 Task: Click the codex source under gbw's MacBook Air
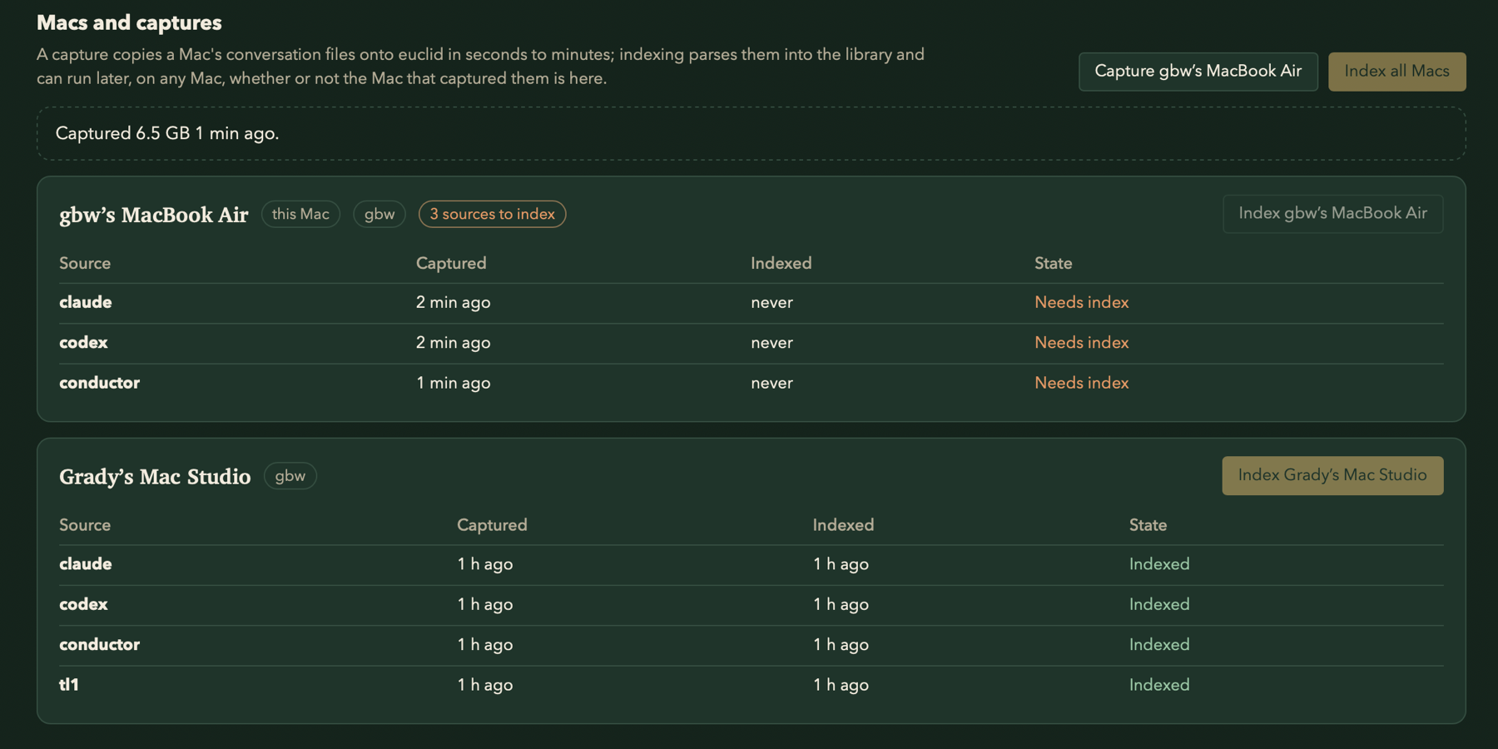(x=83, y=343)
